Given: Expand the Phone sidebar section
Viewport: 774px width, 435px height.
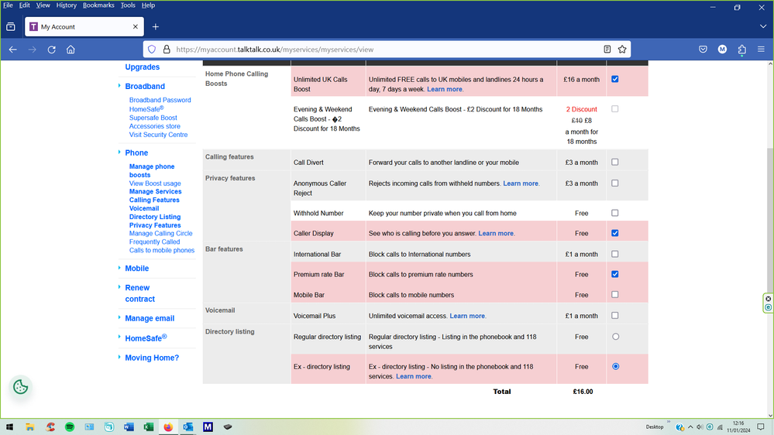Looking at the screenshot, I should pyautogui.click(x=136, y=153).
